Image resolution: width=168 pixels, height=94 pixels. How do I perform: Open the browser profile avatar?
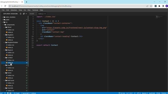(167, 6)
